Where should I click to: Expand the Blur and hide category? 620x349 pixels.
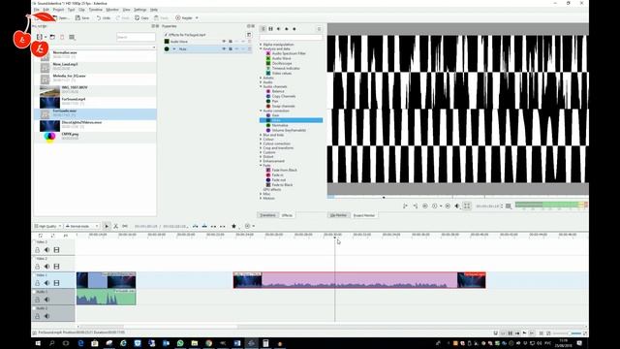click(x=261, y=135)
